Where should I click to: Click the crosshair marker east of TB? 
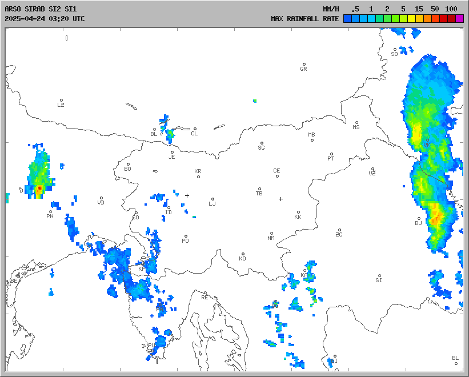click(280, 199)
